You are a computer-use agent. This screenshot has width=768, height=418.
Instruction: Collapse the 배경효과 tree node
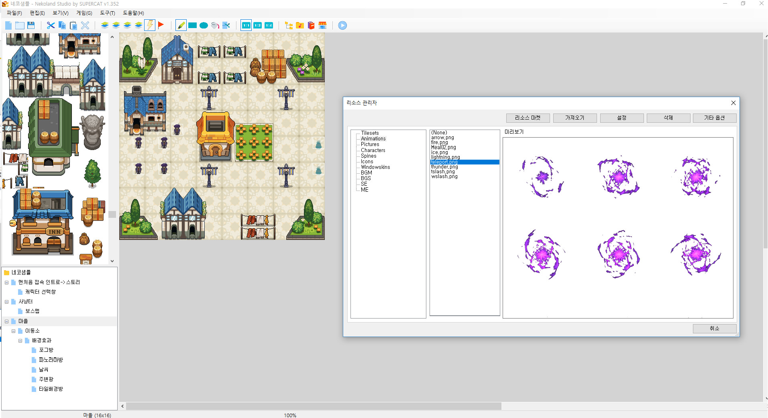click(x=20, y=340)
